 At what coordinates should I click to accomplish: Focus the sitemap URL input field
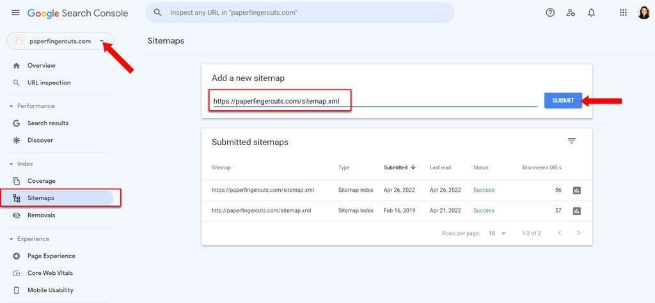375,101
